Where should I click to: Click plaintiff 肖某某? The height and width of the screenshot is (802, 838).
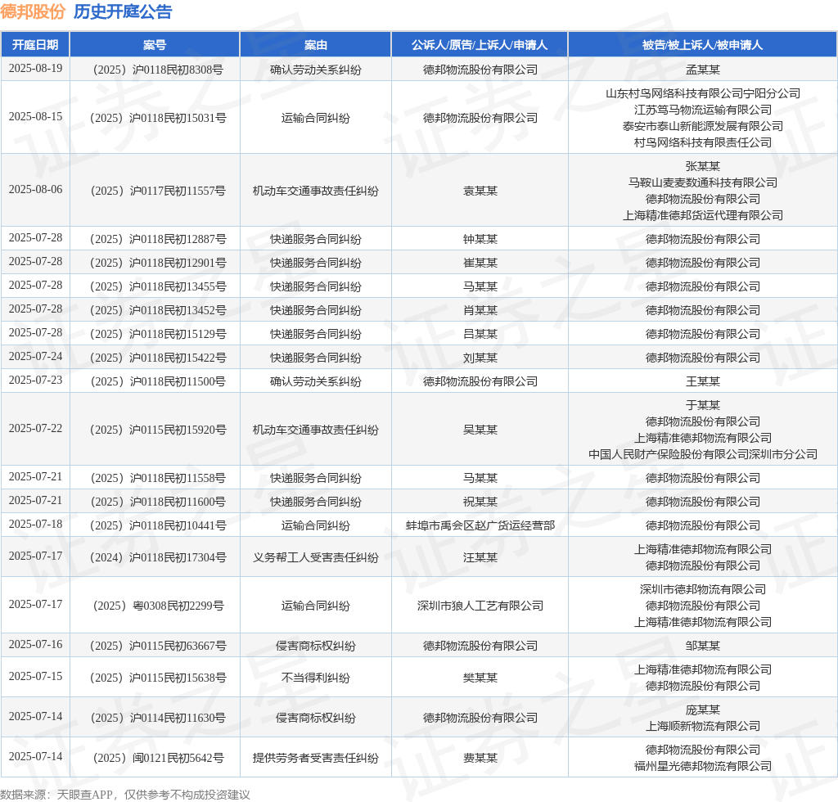[x=480, y=310]
